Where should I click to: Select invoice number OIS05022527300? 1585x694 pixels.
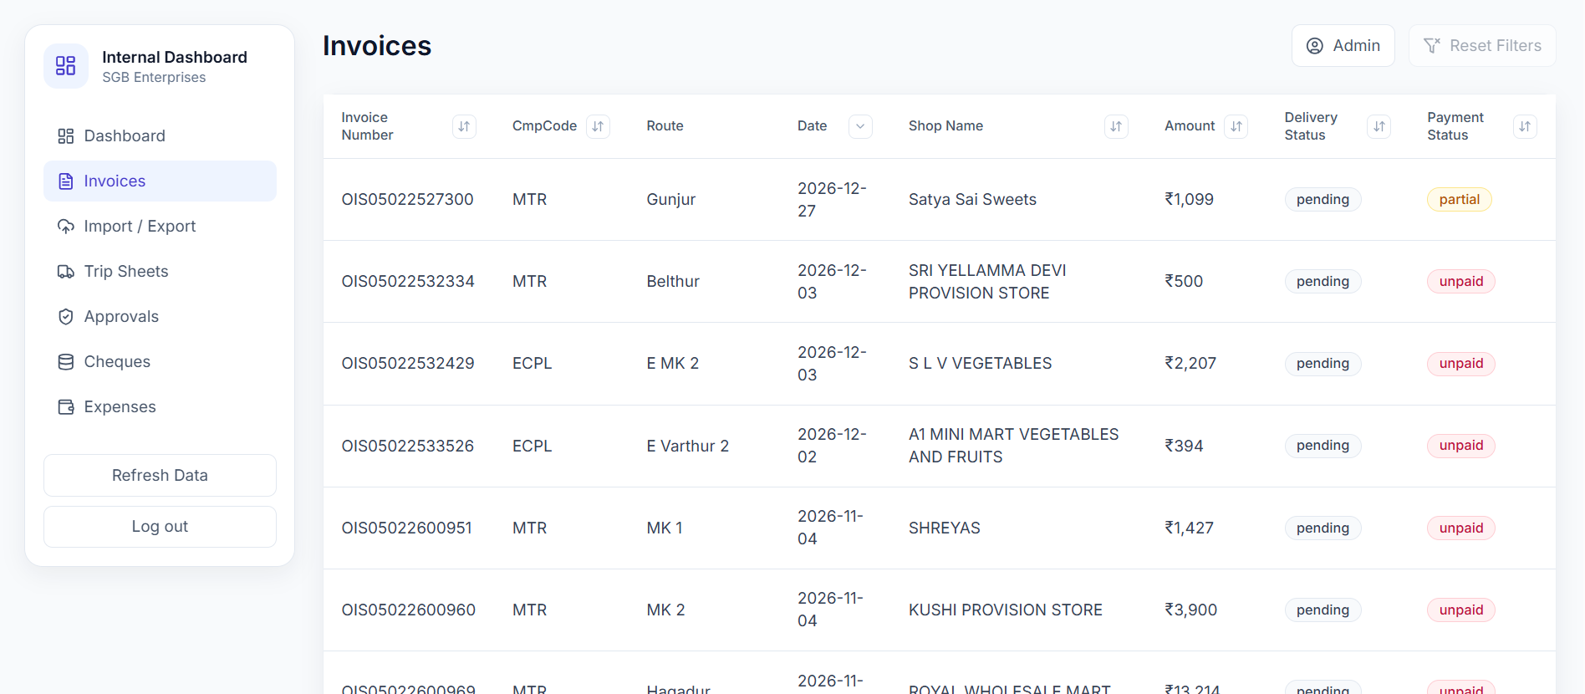coord(407,199)
